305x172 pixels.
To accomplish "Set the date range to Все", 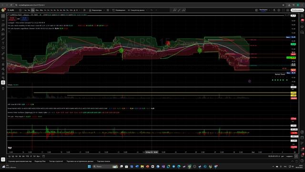I will (38, 156).
